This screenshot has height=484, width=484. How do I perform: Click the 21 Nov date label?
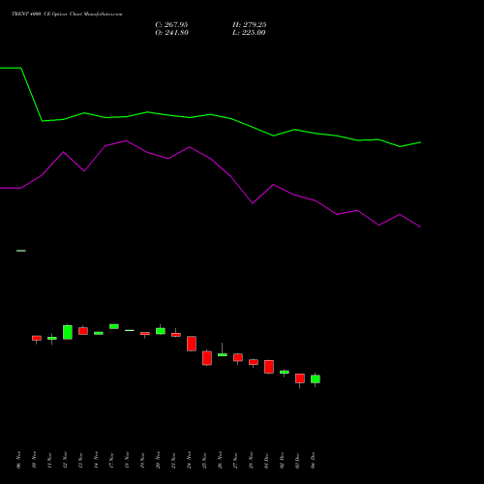[173, 460]
